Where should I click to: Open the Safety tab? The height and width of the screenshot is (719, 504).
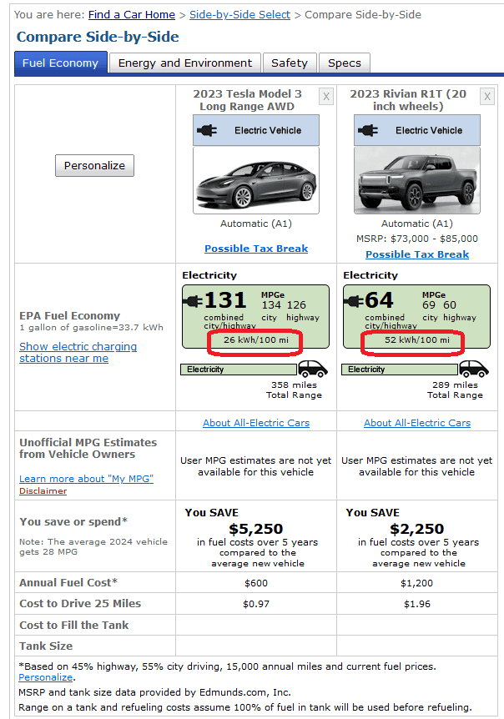[290, 63]
